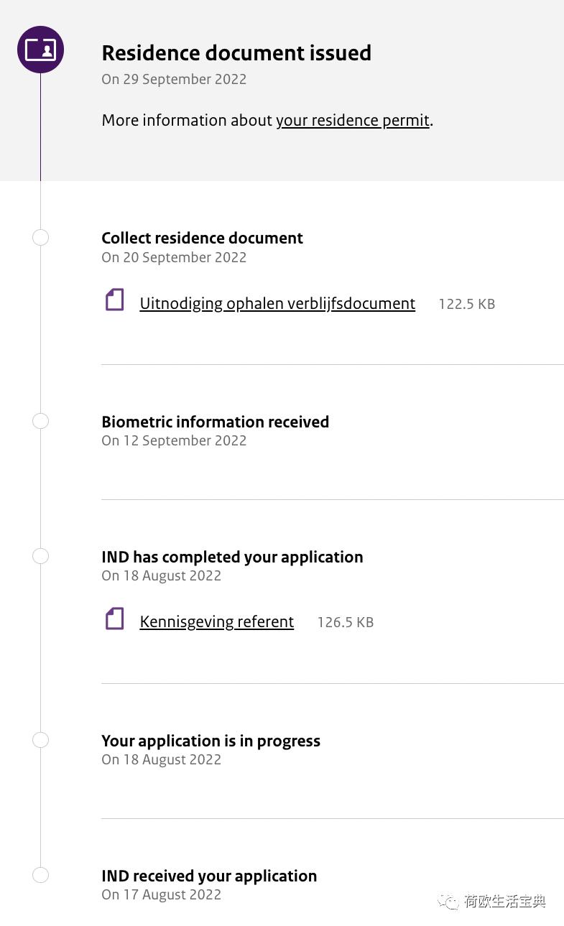Open the your residence permit link

353,120
